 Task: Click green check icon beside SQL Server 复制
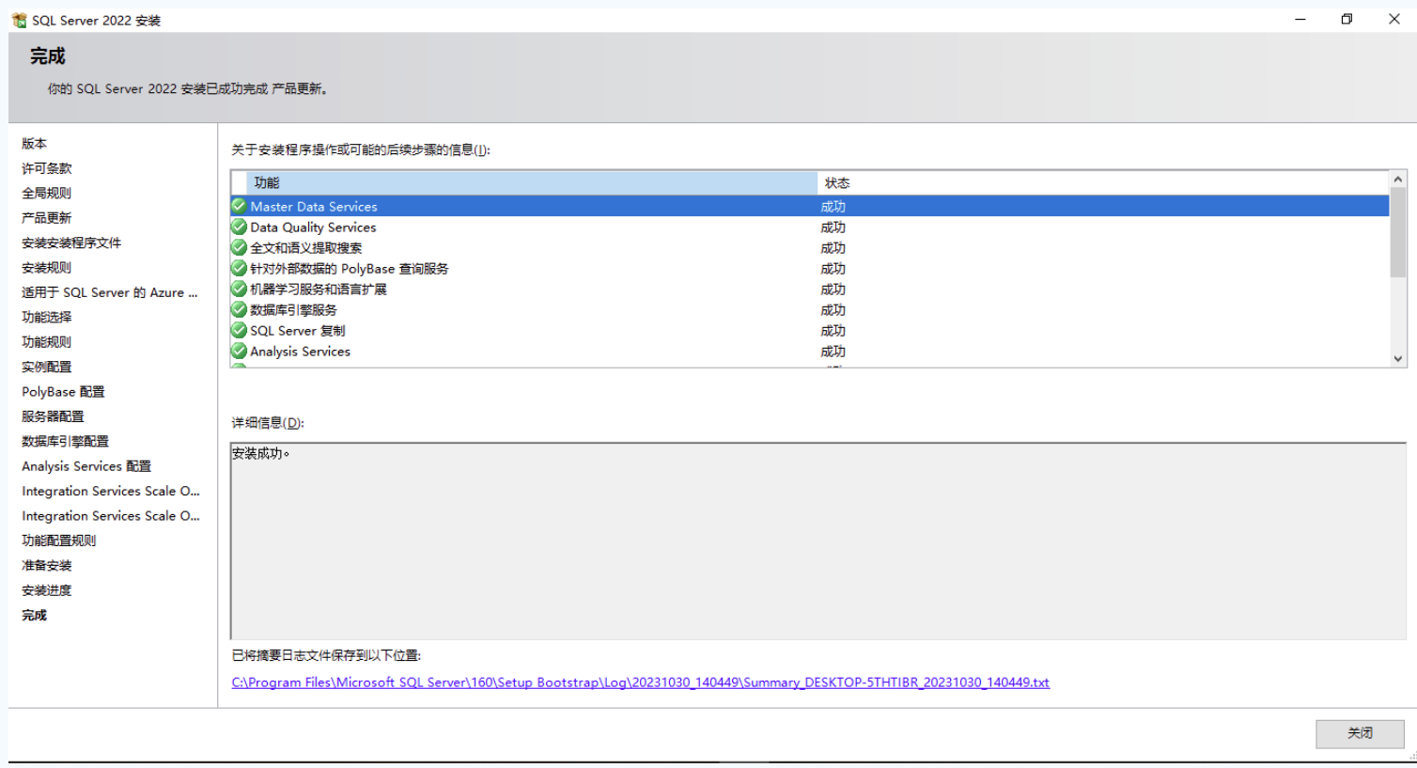(240, 330)
